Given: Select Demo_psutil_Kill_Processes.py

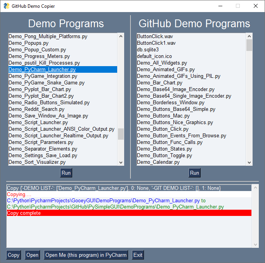Looking at the screenshot, I should (63, 63).
